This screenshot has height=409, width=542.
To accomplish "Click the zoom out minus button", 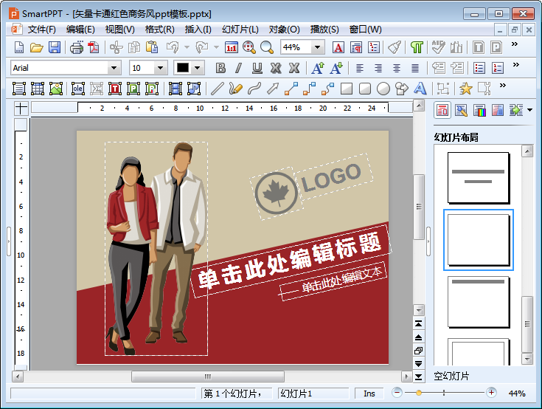I will (397, 393).
